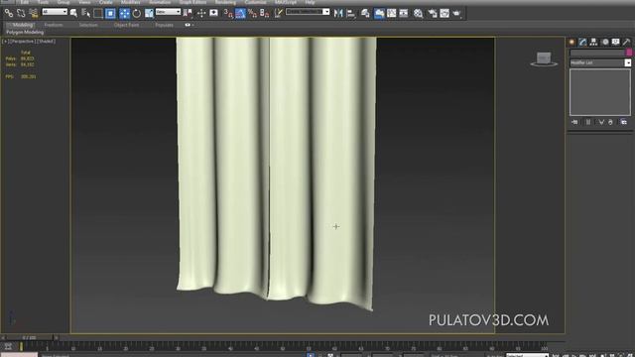This screenshot has width=635, height=357.
Task: Toggle the Window/Crossing selection mode
Action: [110, 13]
